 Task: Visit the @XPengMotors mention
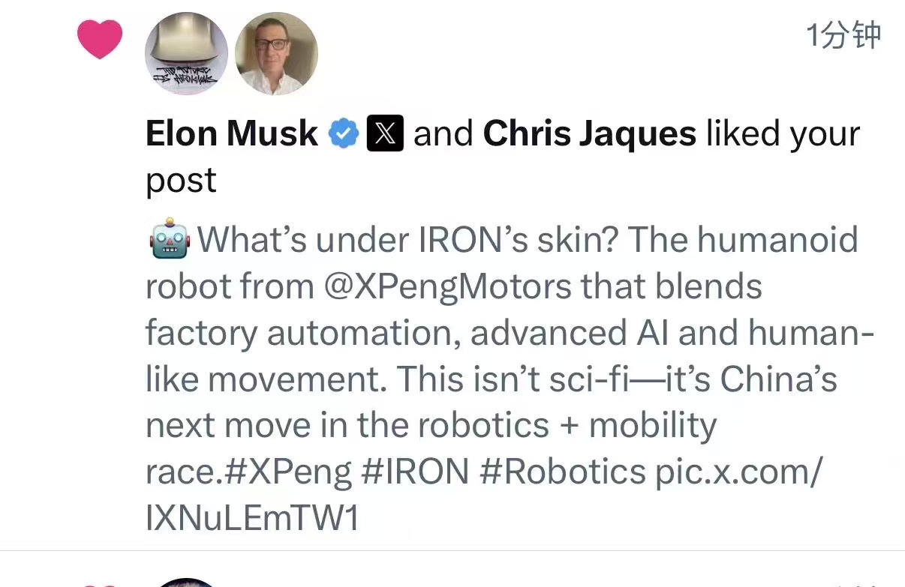pyautogui.click(x=447, y=287)
